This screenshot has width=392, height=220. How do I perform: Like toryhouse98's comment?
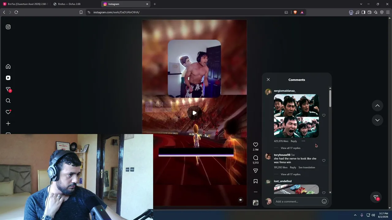pos(324,160)
